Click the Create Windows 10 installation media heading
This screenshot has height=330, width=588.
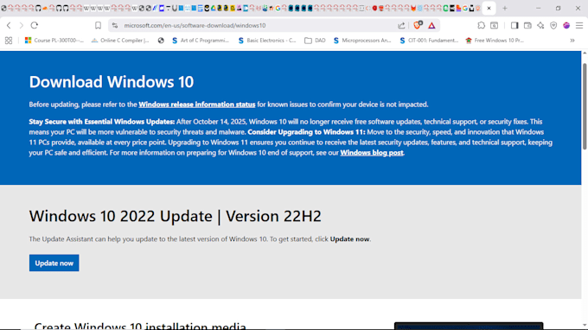pos(140,326)
